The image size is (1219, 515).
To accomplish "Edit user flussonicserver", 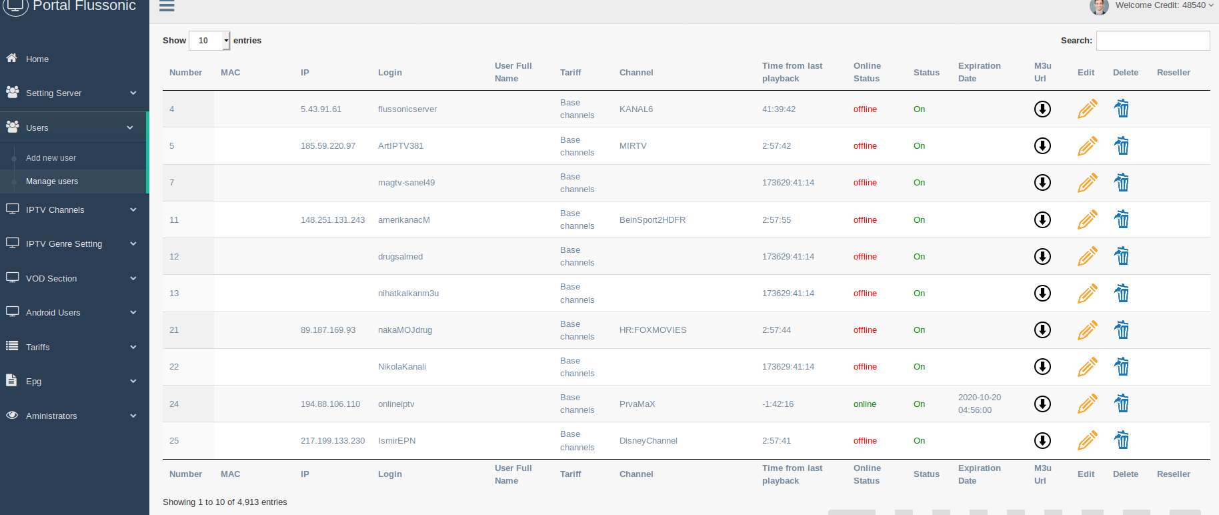I will tap(1087, 109).
